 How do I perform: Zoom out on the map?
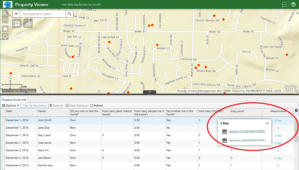pos(5,20)
